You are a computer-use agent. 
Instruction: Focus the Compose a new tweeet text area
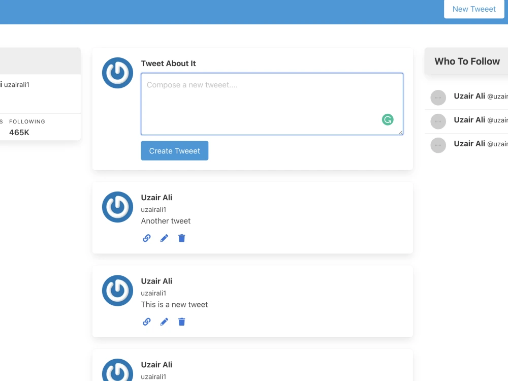tap(272, 104)
